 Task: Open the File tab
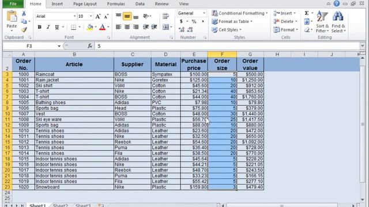click(13, 4)
